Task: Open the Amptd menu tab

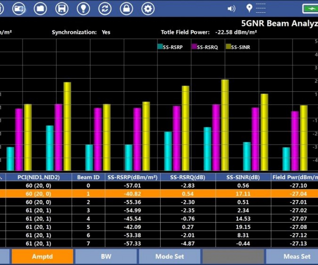Action: 42,257
